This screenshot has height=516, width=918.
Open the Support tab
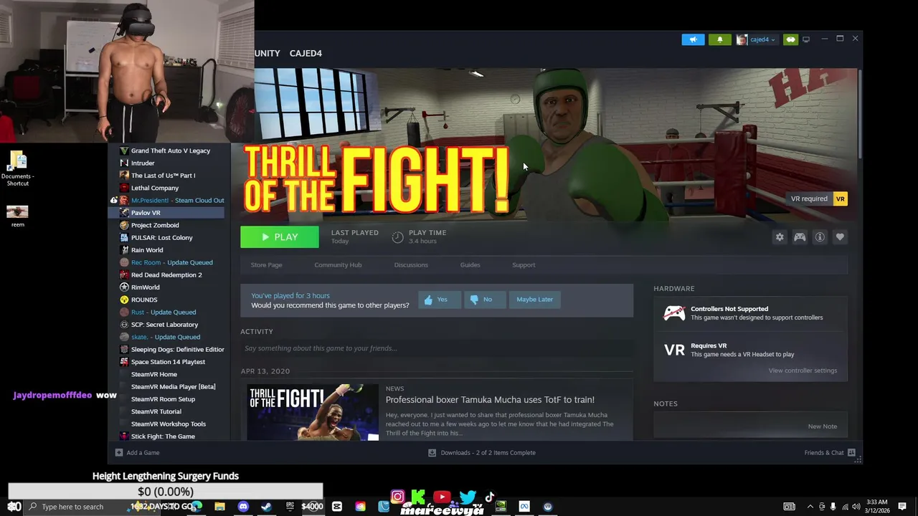(524, 265)
